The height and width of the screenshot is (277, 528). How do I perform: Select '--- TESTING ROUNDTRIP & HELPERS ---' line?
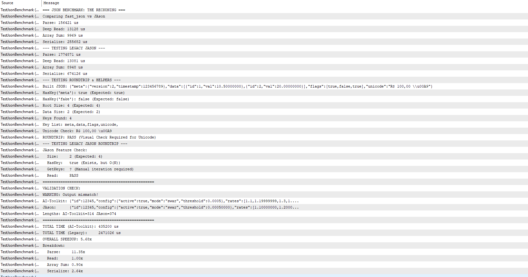point(264,80)
